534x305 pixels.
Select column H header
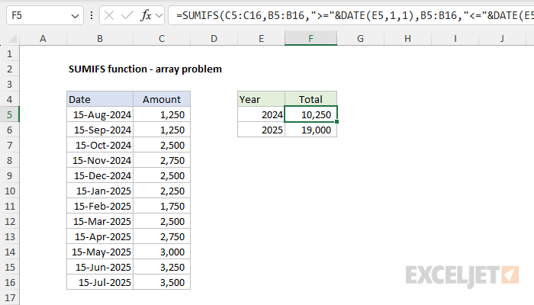[x=407, y=38]
